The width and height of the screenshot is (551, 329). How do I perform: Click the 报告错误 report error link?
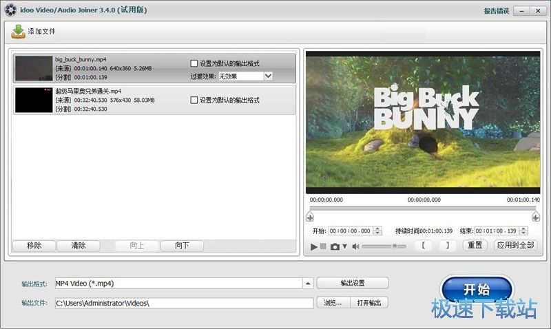click(496, 11)
